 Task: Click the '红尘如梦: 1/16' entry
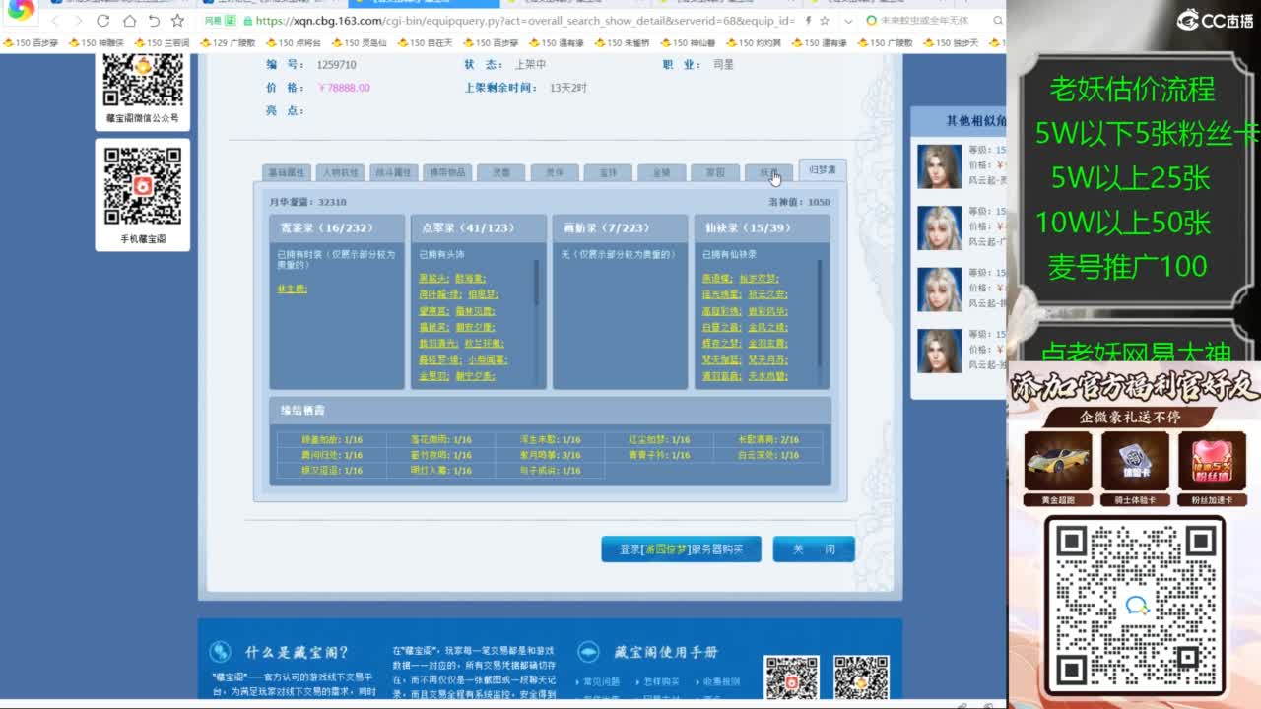(x=659, y=440)
